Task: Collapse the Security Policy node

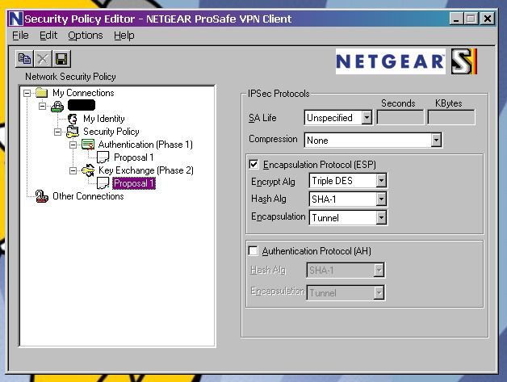Action: click(57, 132)
